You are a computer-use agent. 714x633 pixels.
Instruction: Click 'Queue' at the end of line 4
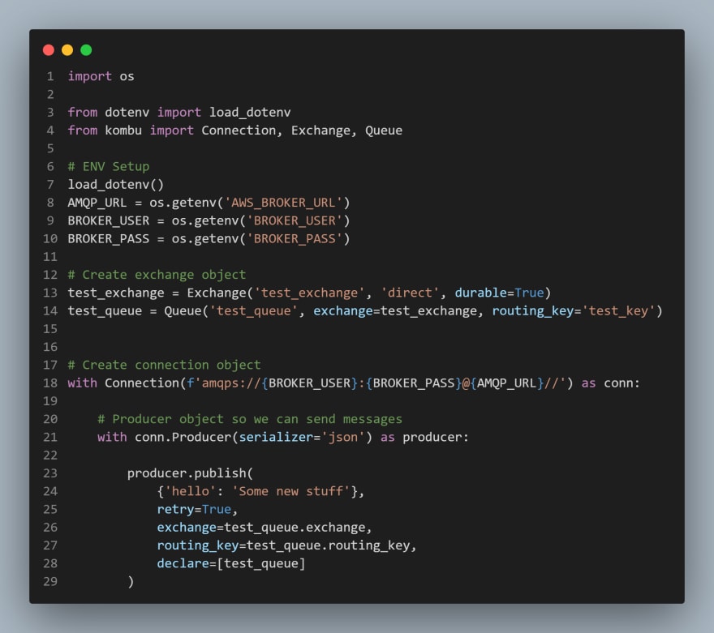384,130
